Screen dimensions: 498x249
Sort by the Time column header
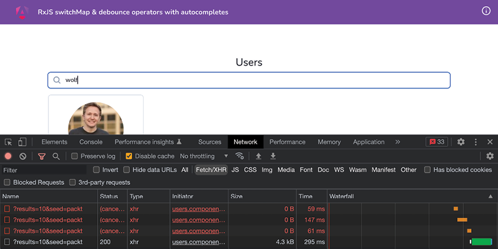click(311, 196)
